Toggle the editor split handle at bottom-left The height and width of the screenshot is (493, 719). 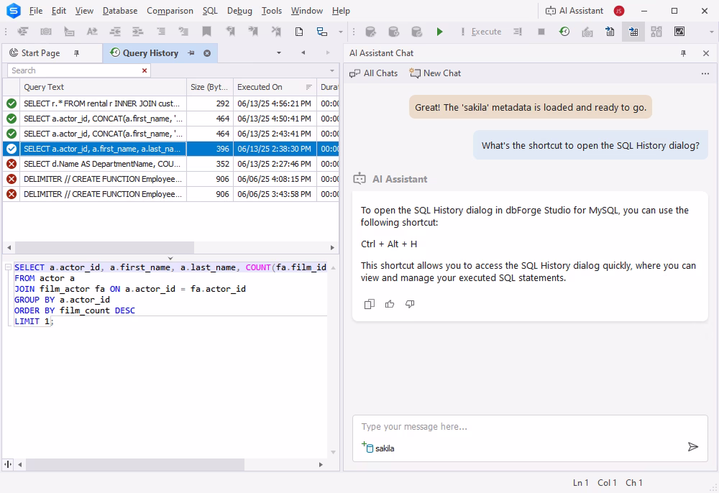click(8, 464)
